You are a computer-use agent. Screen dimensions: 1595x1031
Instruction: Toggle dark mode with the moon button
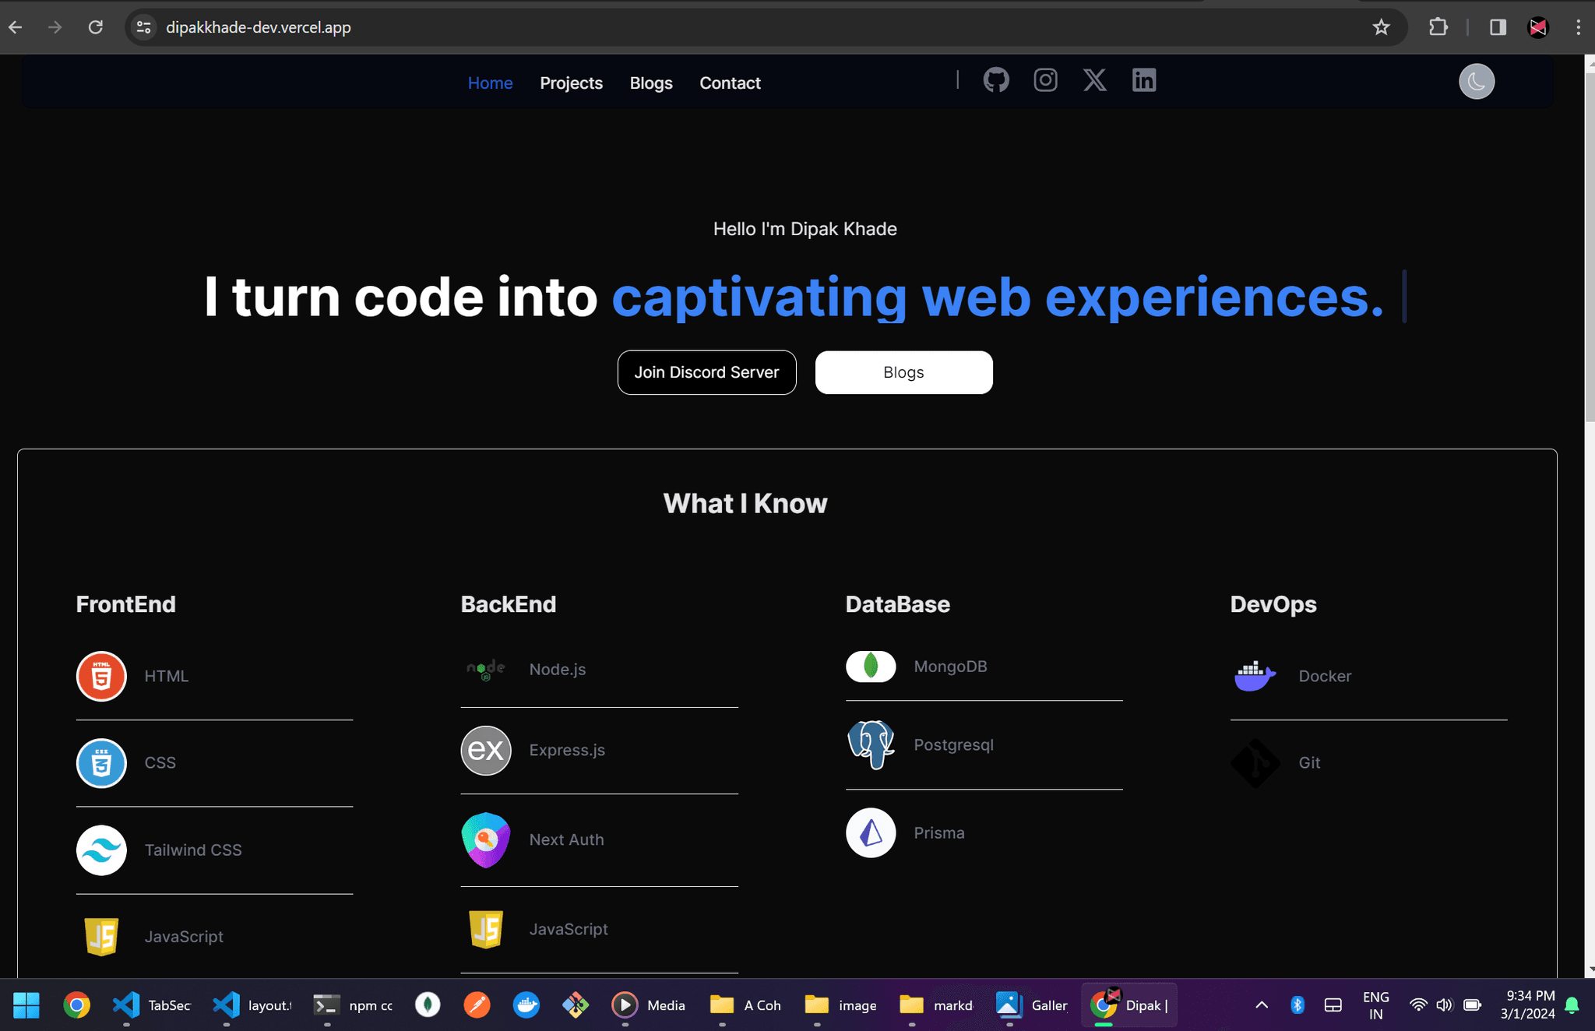pyautogui.click(x=1476, y=82)
